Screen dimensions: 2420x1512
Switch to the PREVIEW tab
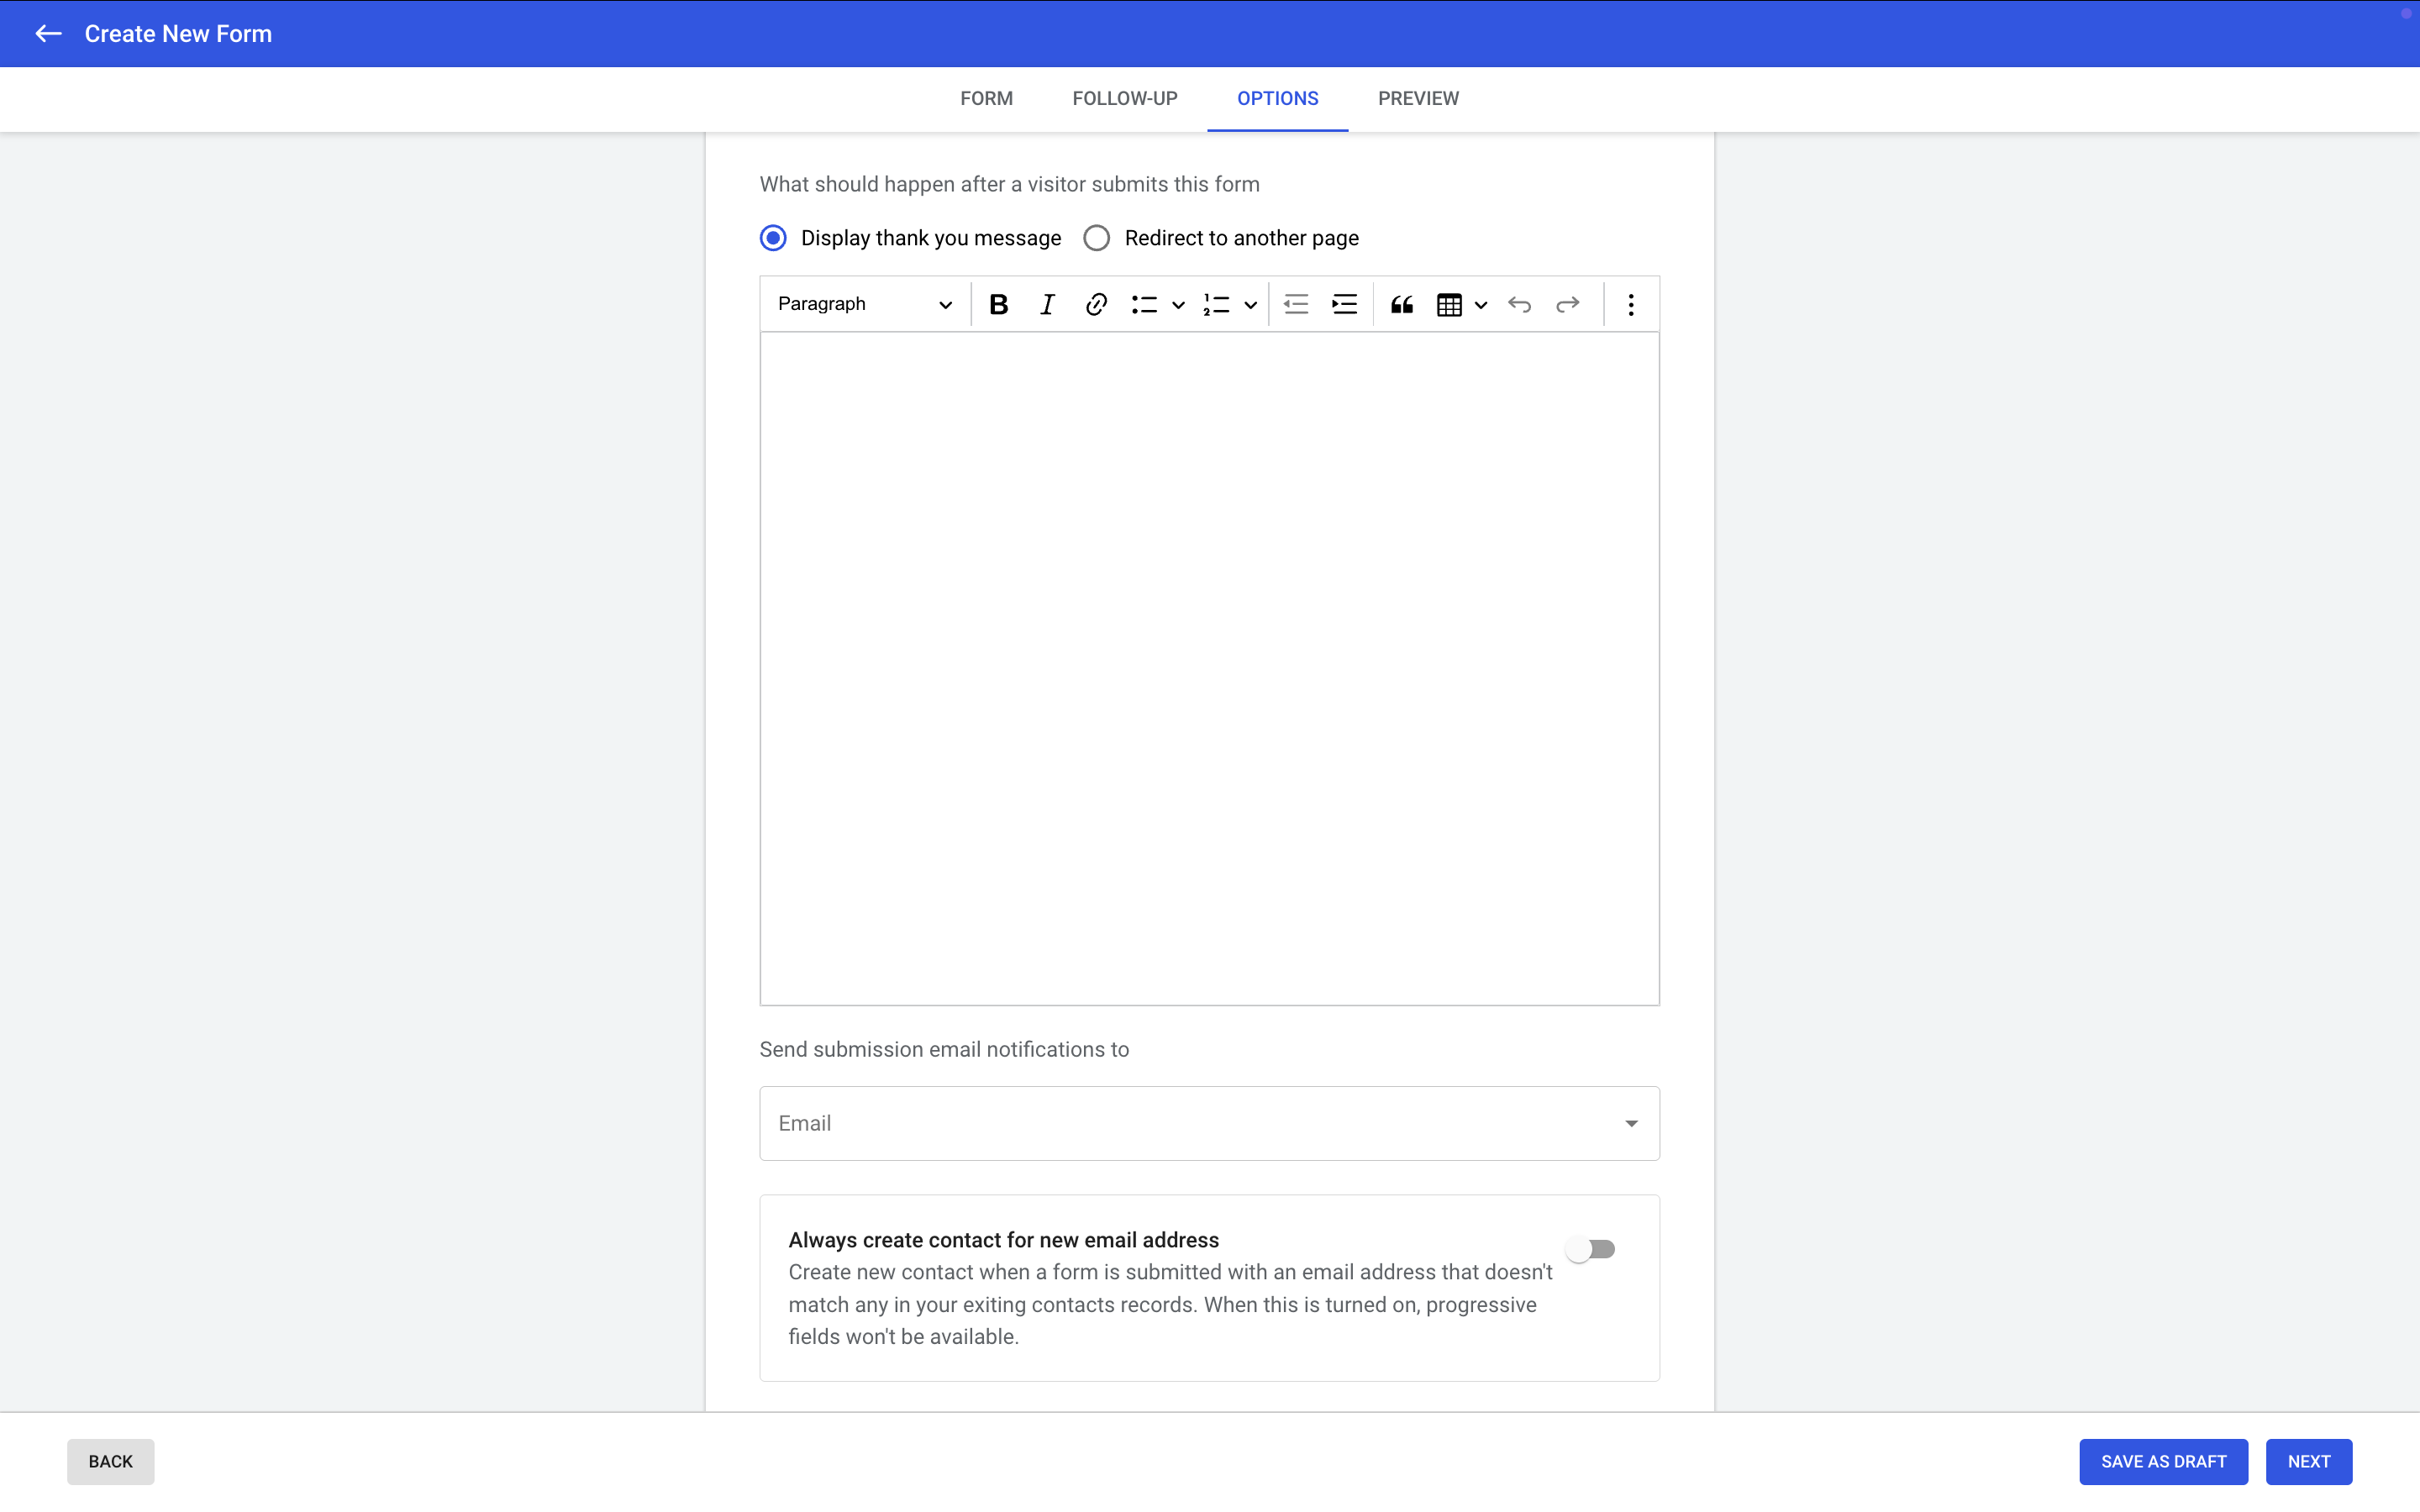[1418, 98]
